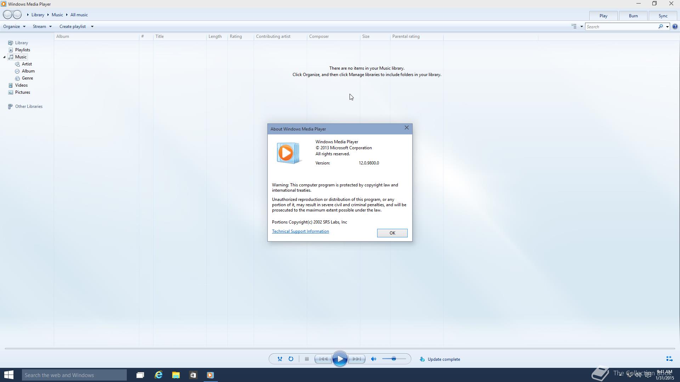Open the Stream dropdown menu
680x382 pixels.
tap(42, 27)
